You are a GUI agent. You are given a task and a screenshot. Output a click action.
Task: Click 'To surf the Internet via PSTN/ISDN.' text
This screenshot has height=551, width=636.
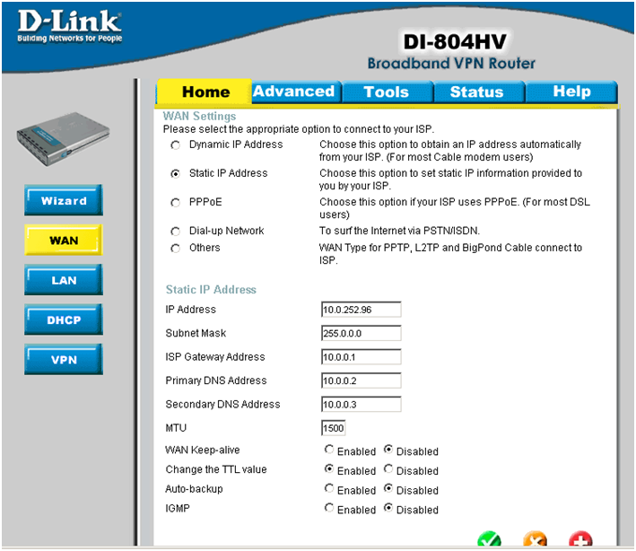pyautogui.click(x=399, y=231)
